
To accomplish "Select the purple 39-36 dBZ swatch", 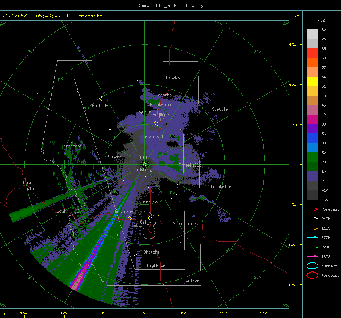I will pos(312,129).
